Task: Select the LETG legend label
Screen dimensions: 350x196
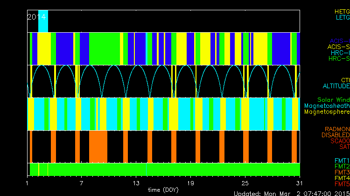Action: (x=342, y=17)
